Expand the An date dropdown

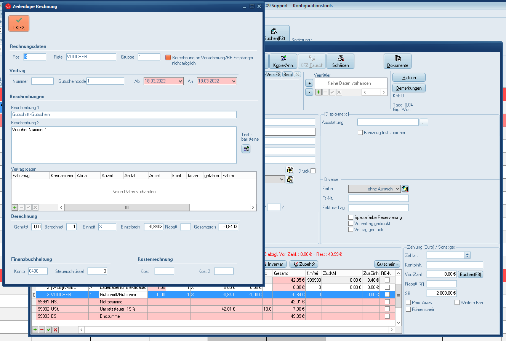[234, 81]
